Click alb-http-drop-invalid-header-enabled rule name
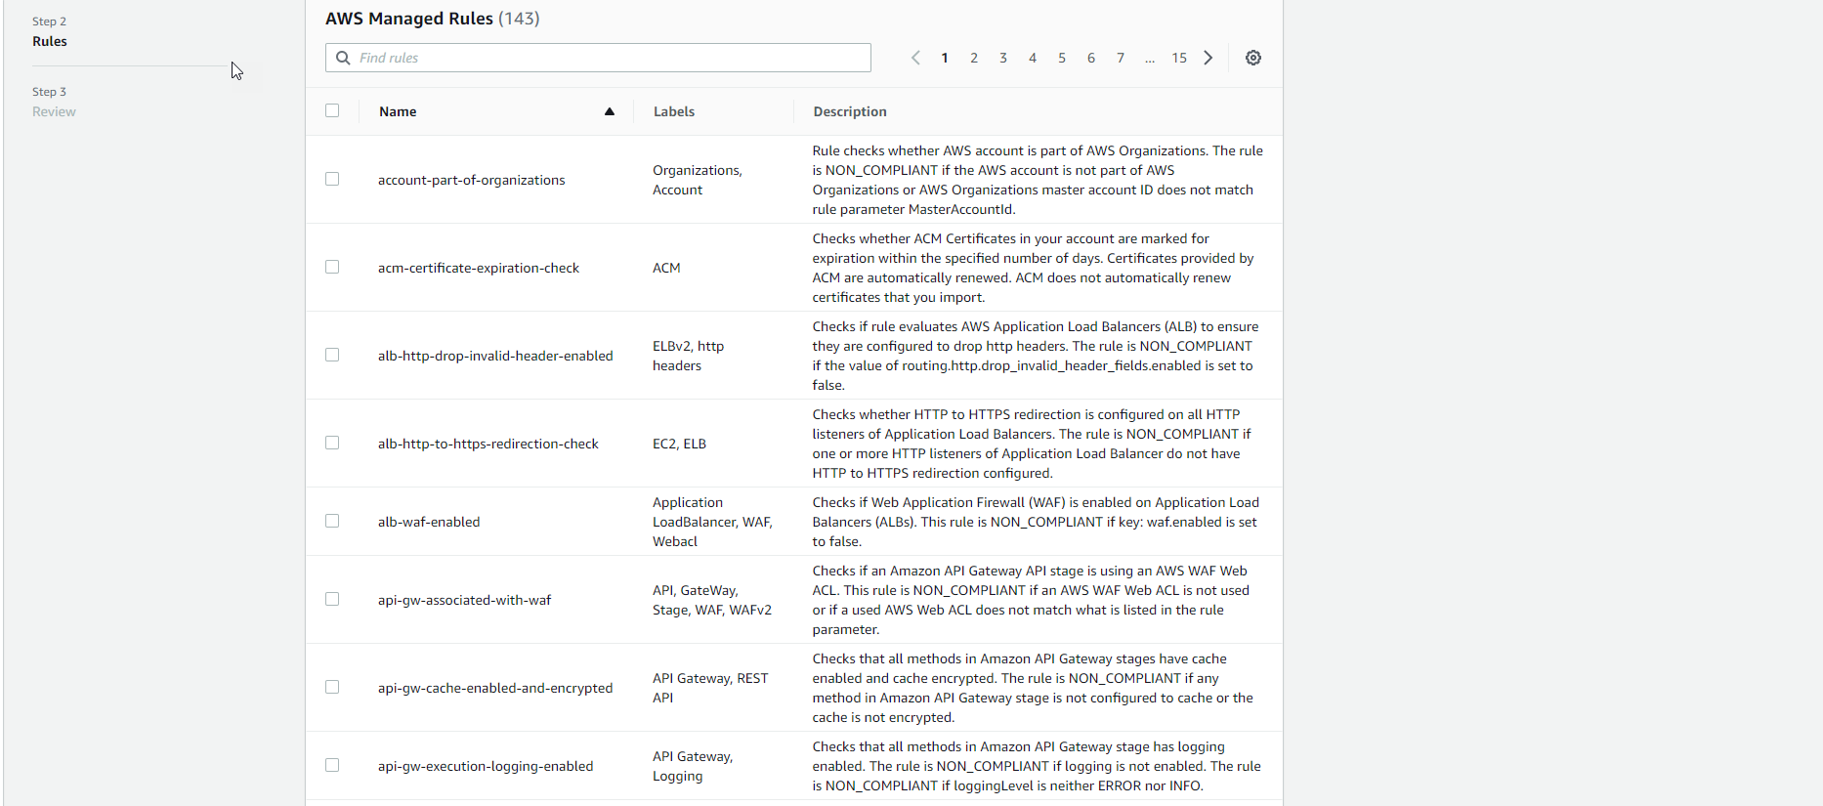Viewport: 1823px width, 806px height. click(495, 356)
